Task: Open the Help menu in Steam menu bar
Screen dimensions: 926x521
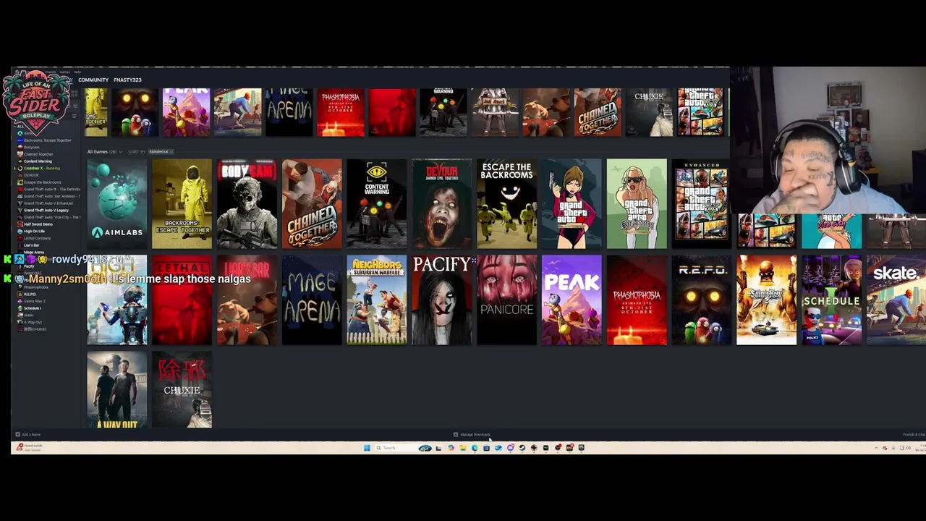Action: pos(77,72)
